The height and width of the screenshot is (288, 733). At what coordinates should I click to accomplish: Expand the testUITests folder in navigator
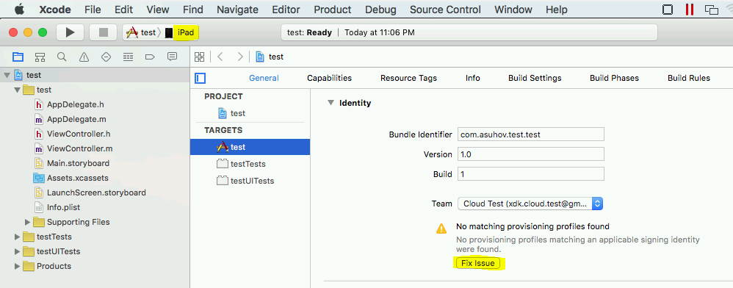tap(18, 251)
